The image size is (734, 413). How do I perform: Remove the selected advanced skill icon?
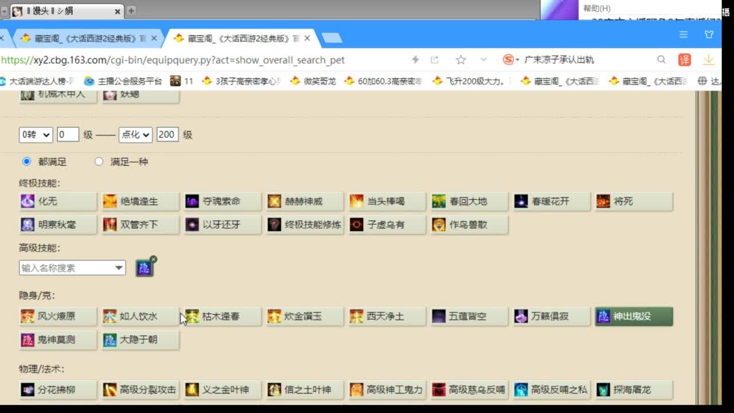[x=153, y=259]
